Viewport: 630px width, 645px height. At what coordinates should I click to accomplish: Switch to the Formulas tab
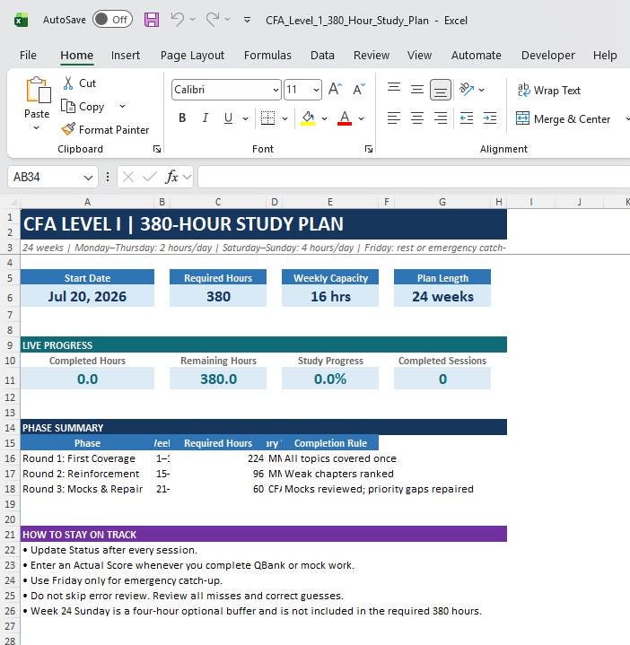pos(267,55)
